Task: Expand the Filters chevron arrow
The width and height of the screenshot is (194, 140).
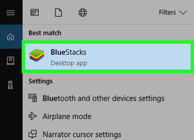Action: 183,13
